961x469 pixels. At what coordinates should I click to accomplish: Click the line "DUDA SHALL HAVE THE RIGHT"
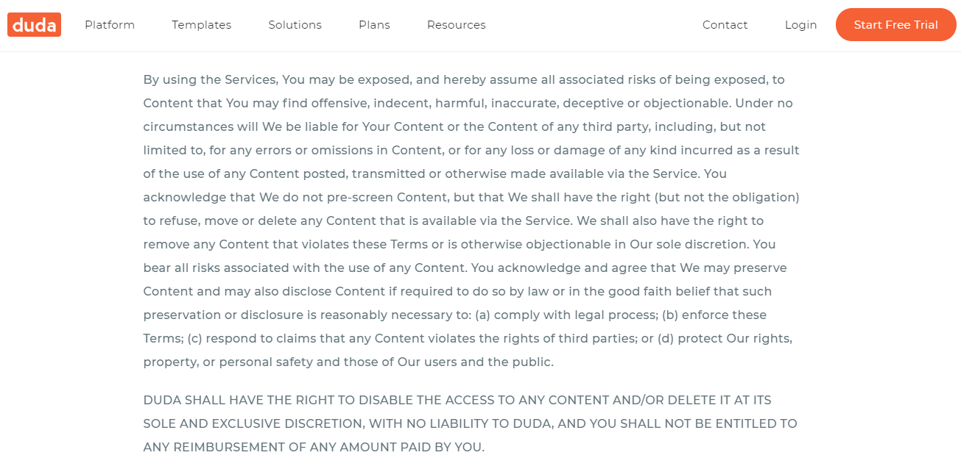[x=457, y=400]
